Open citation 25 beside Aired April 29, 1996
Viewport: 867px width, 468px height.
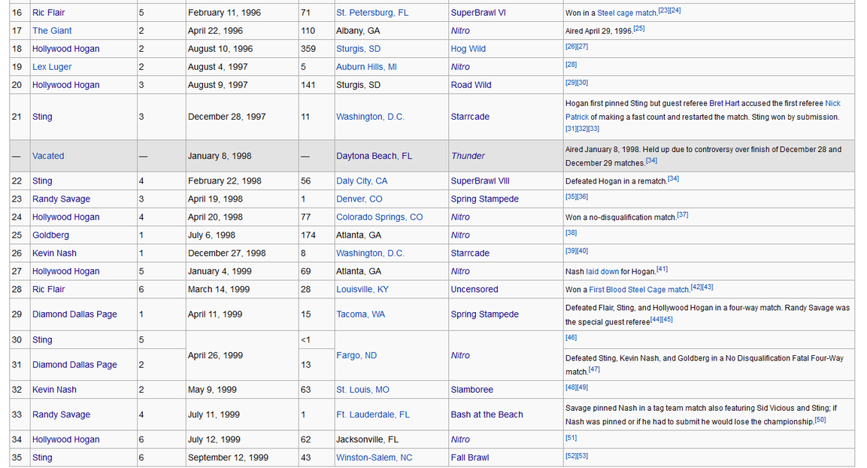pos(639,28)
